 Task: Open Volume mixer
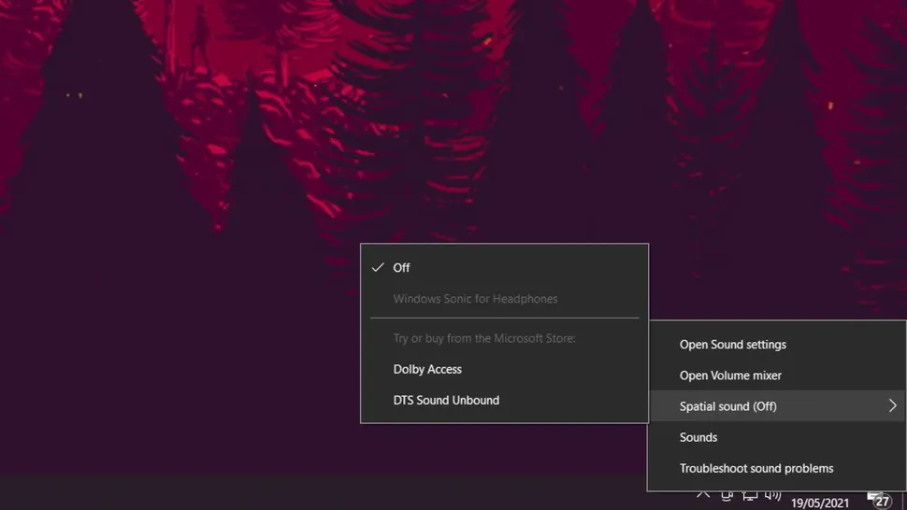[x=776, y=375]
